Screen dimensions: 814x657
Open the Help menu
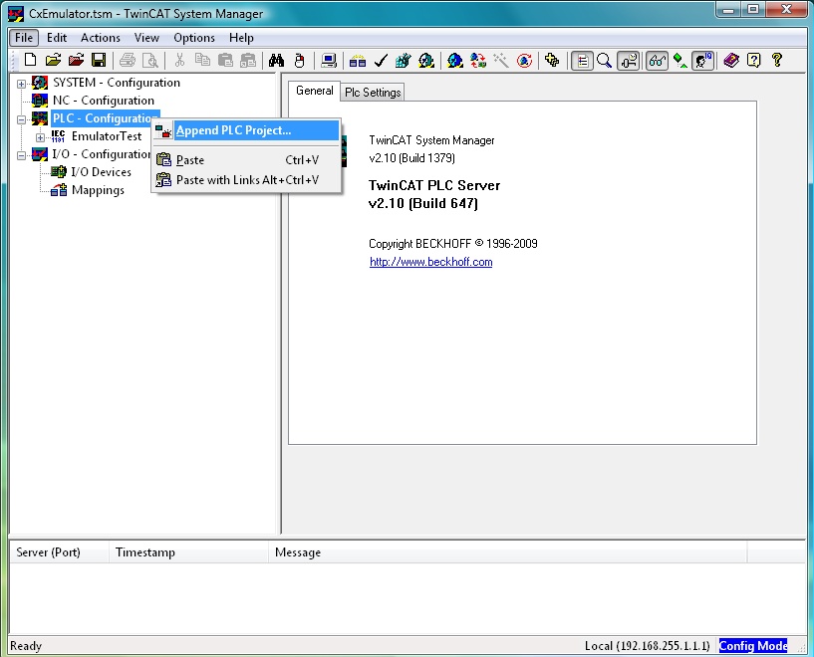click(241, 38)
